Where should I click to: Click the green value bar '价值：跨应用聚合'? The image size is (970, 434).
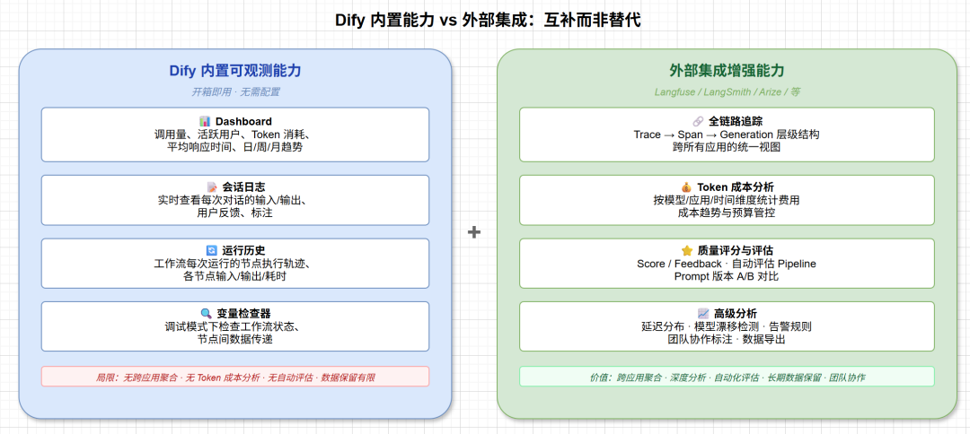(x=727, y=377)
